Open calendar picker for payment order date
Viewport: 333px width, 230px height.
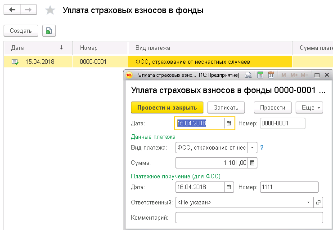[x=229, y=187]
